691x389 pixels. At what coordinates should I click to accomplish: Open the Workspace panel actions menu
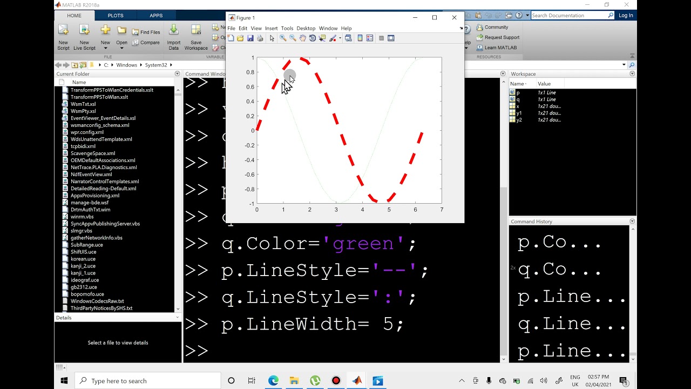pos(632,74)
